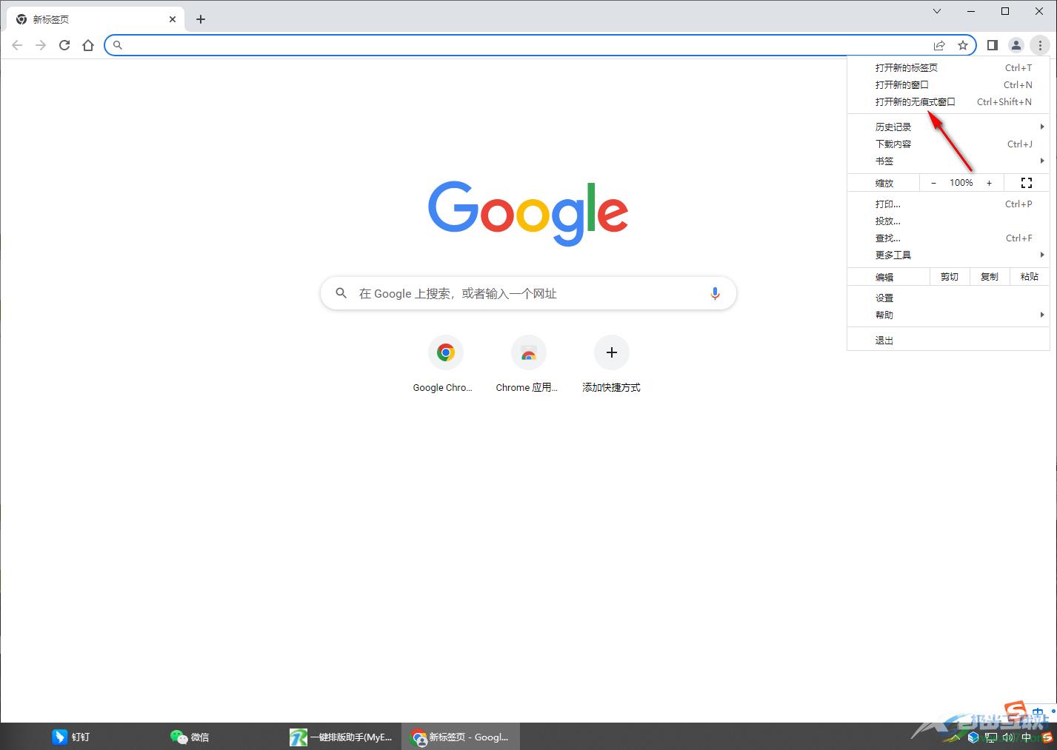Open 下载内容 from the menu
This screenshot has width=1057, height=750.
[x=949, y=144]
